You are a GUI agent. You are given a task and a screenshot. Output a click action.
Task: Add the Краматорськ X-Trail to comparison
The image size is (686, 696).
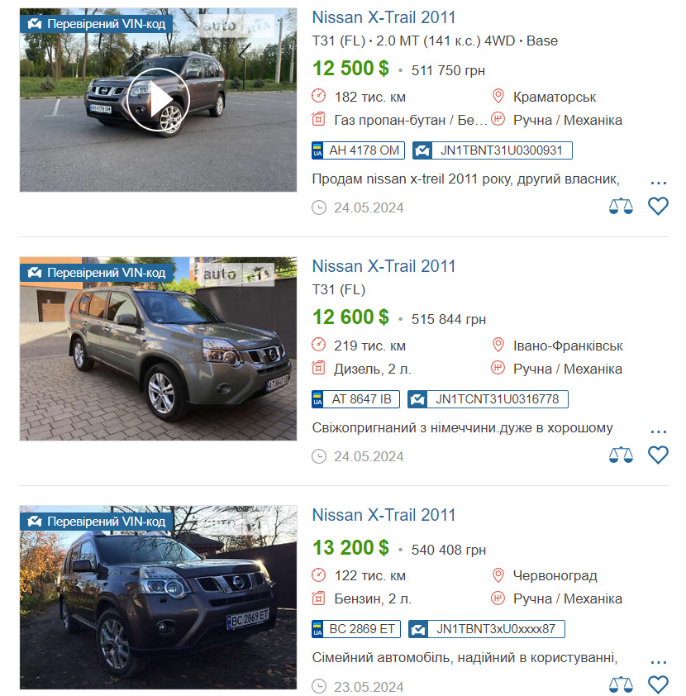pyautogui.click(x=621, y=207)
